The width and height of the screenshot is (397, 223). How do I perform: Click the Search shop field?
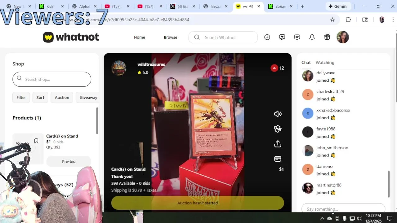pos(52,79)
